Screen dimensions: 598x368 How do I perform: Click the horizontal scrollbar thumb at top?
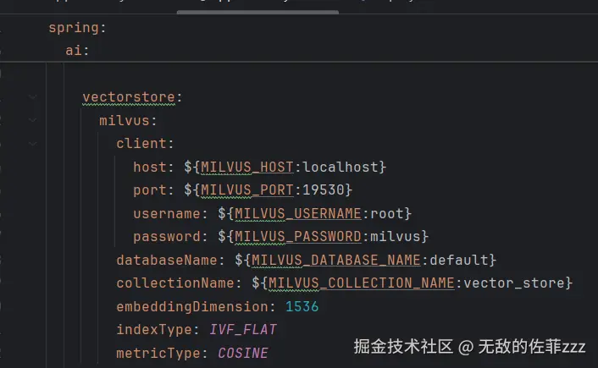coord(257,12)
